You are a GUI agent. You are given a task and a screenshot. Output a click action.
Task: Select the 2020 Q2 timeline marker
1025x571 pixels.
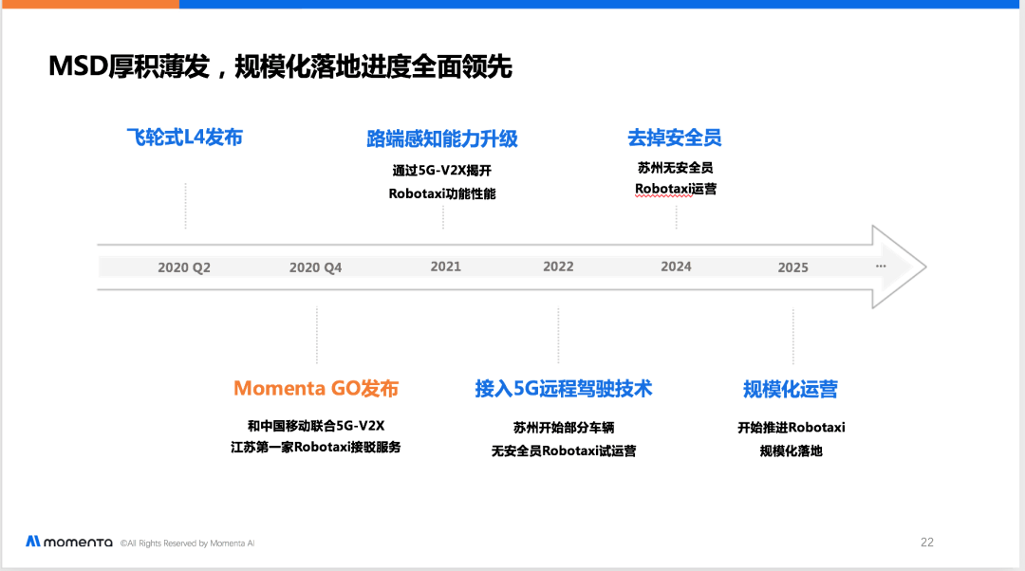[184, 267]
